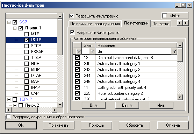Toggle Разрешить фильтрацию checkbox inside the tab
The image size is (194, 134).
pos(72,32)
